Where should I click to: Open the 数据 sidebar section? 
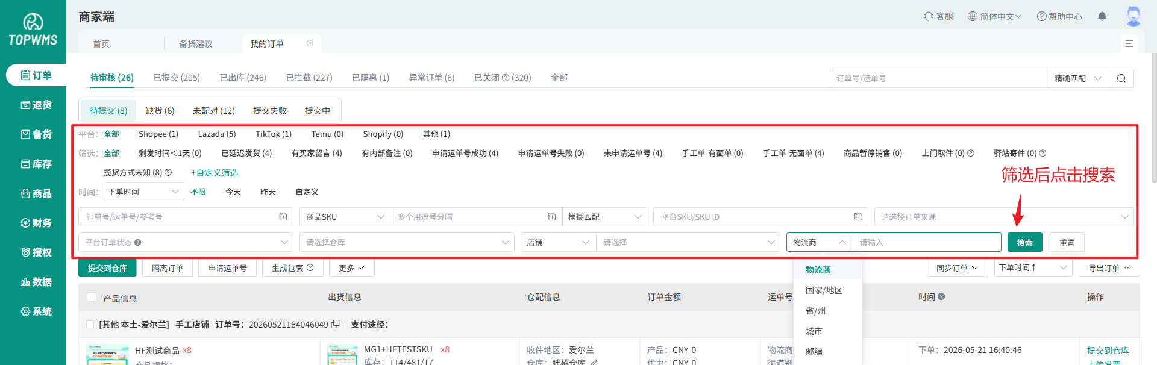(x=36, y=282)
